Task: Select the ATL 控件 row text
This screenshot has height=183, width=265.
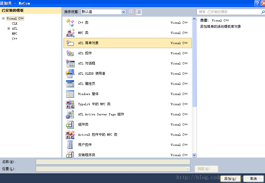Action: pyautogui.click(x=85, y=53)
